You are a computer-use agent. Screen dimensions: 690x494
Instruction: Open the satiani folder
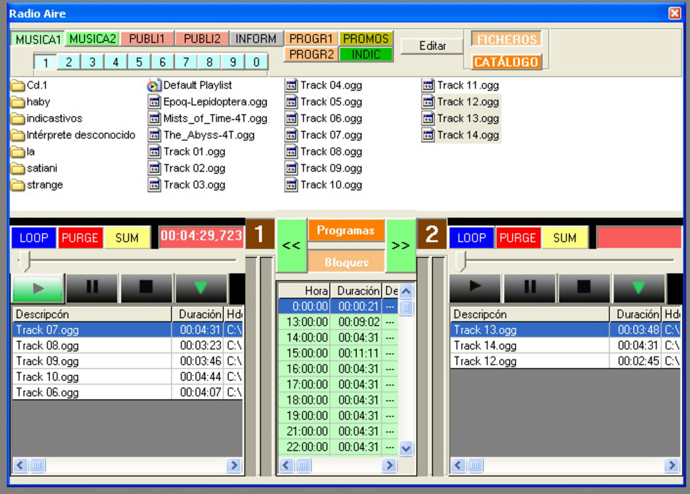[x=35, y=169]
